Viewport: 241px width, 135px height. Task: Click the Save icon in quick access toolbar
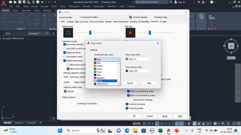click(20, 2)
